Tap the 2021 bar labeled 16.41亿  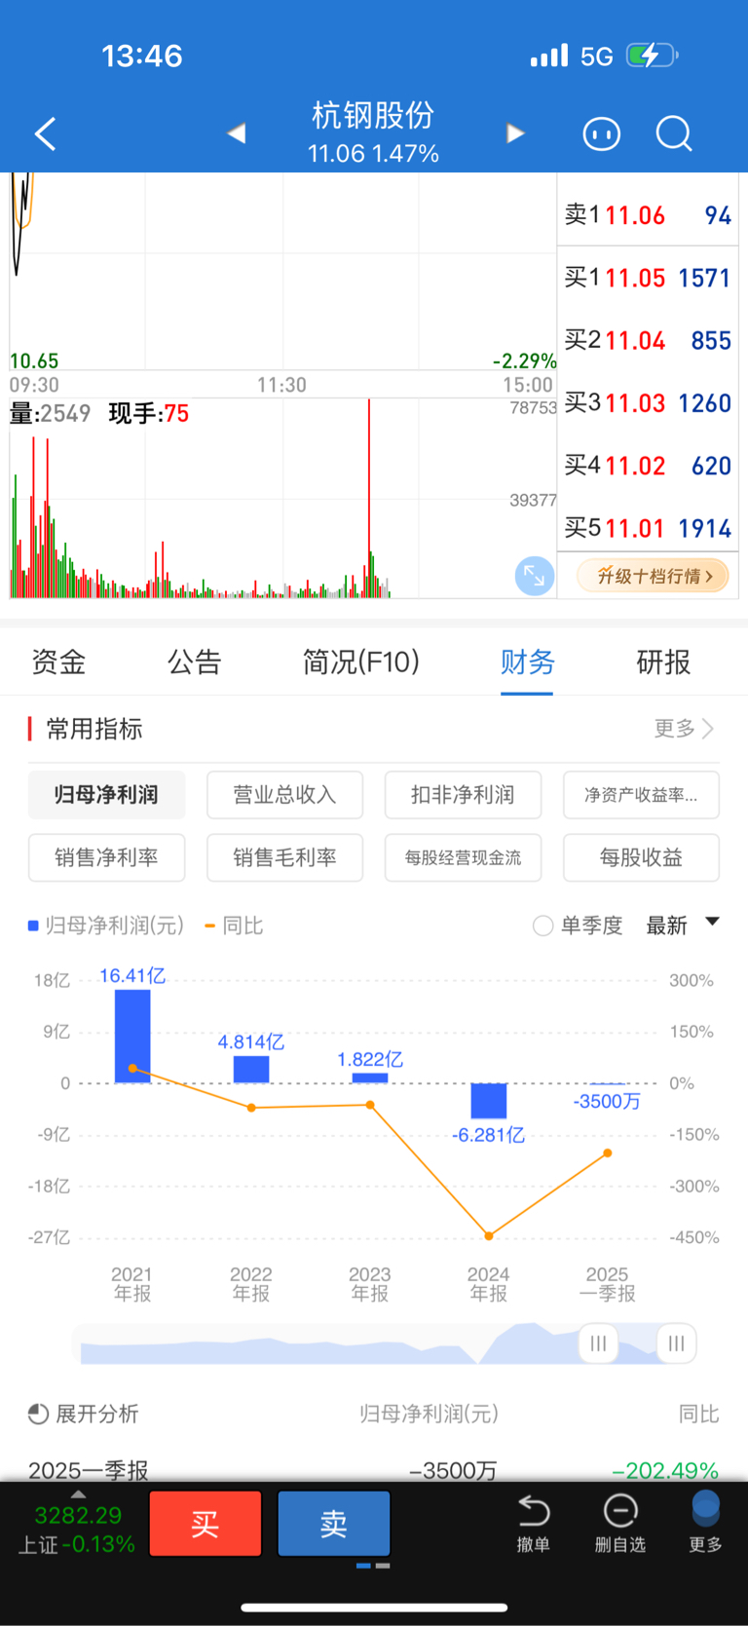(132, 1036)
